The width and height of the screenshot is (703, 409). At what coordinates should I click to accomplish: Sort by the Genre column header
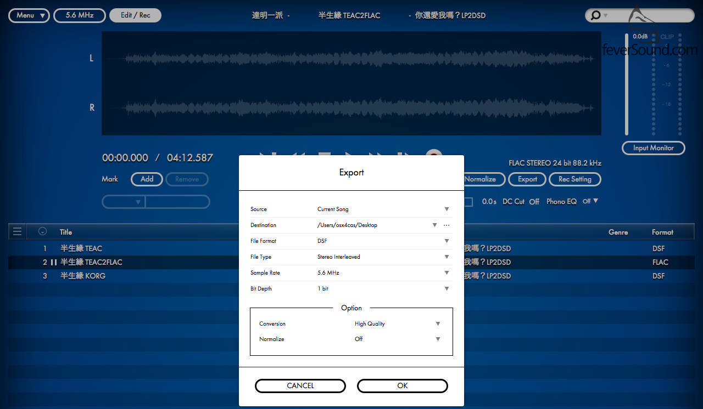618,232
